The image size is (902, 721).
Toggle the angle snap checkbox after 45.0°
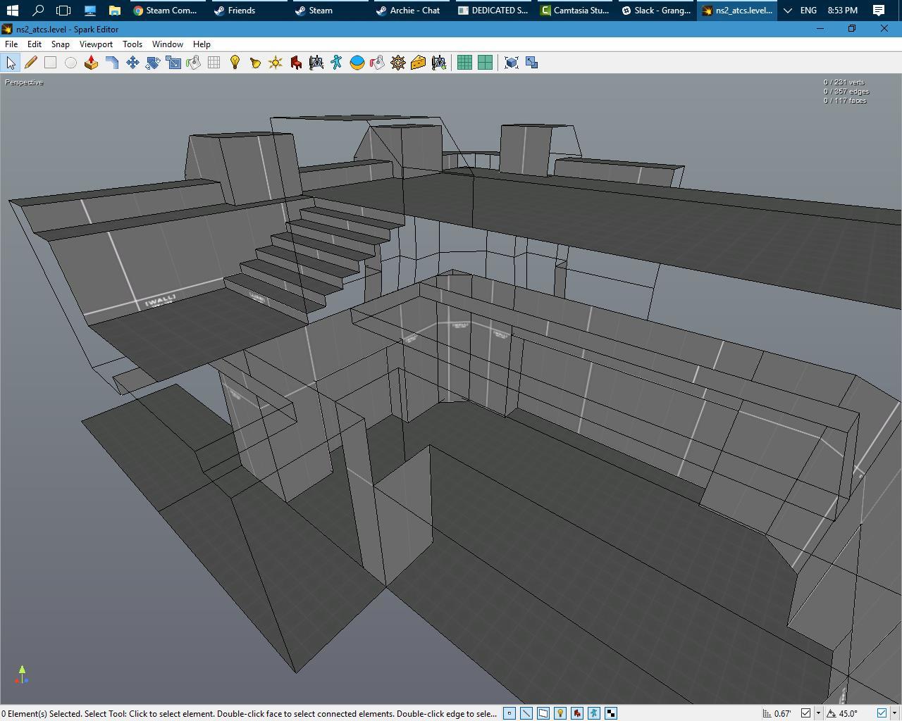pos(881,713)
